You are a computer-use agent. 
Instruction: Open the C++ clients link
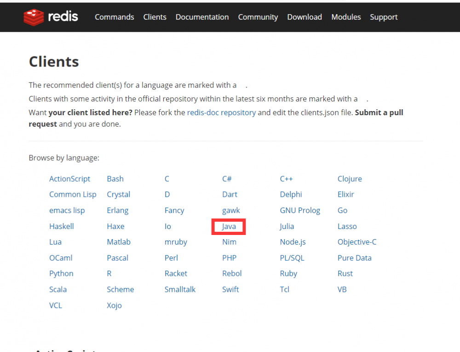pyautogui.click(x=286, y=179)
